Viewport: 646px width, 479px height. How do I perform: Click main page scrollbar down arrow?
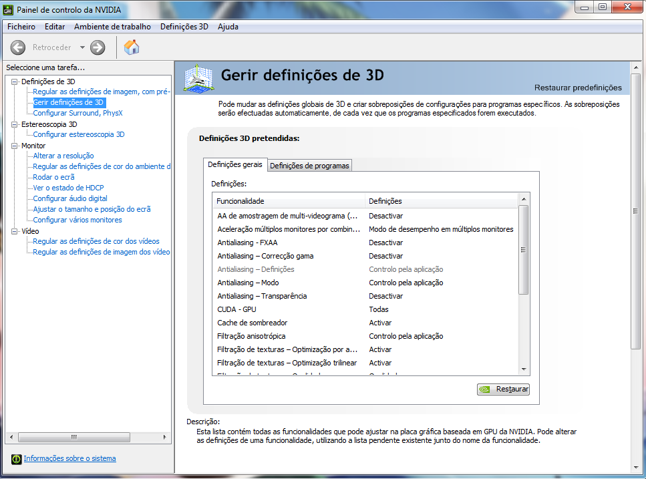(636, 467)
